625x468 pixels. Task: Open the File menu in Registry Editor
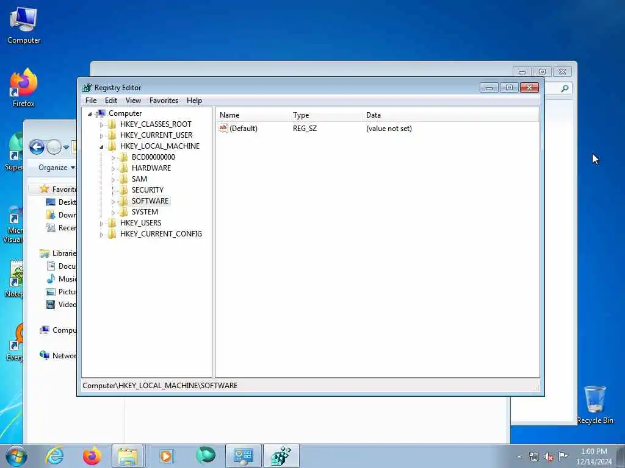click(91, 101)
